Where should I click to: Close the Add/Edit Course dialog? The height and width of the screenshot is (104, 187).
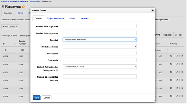tap(153, 10)
